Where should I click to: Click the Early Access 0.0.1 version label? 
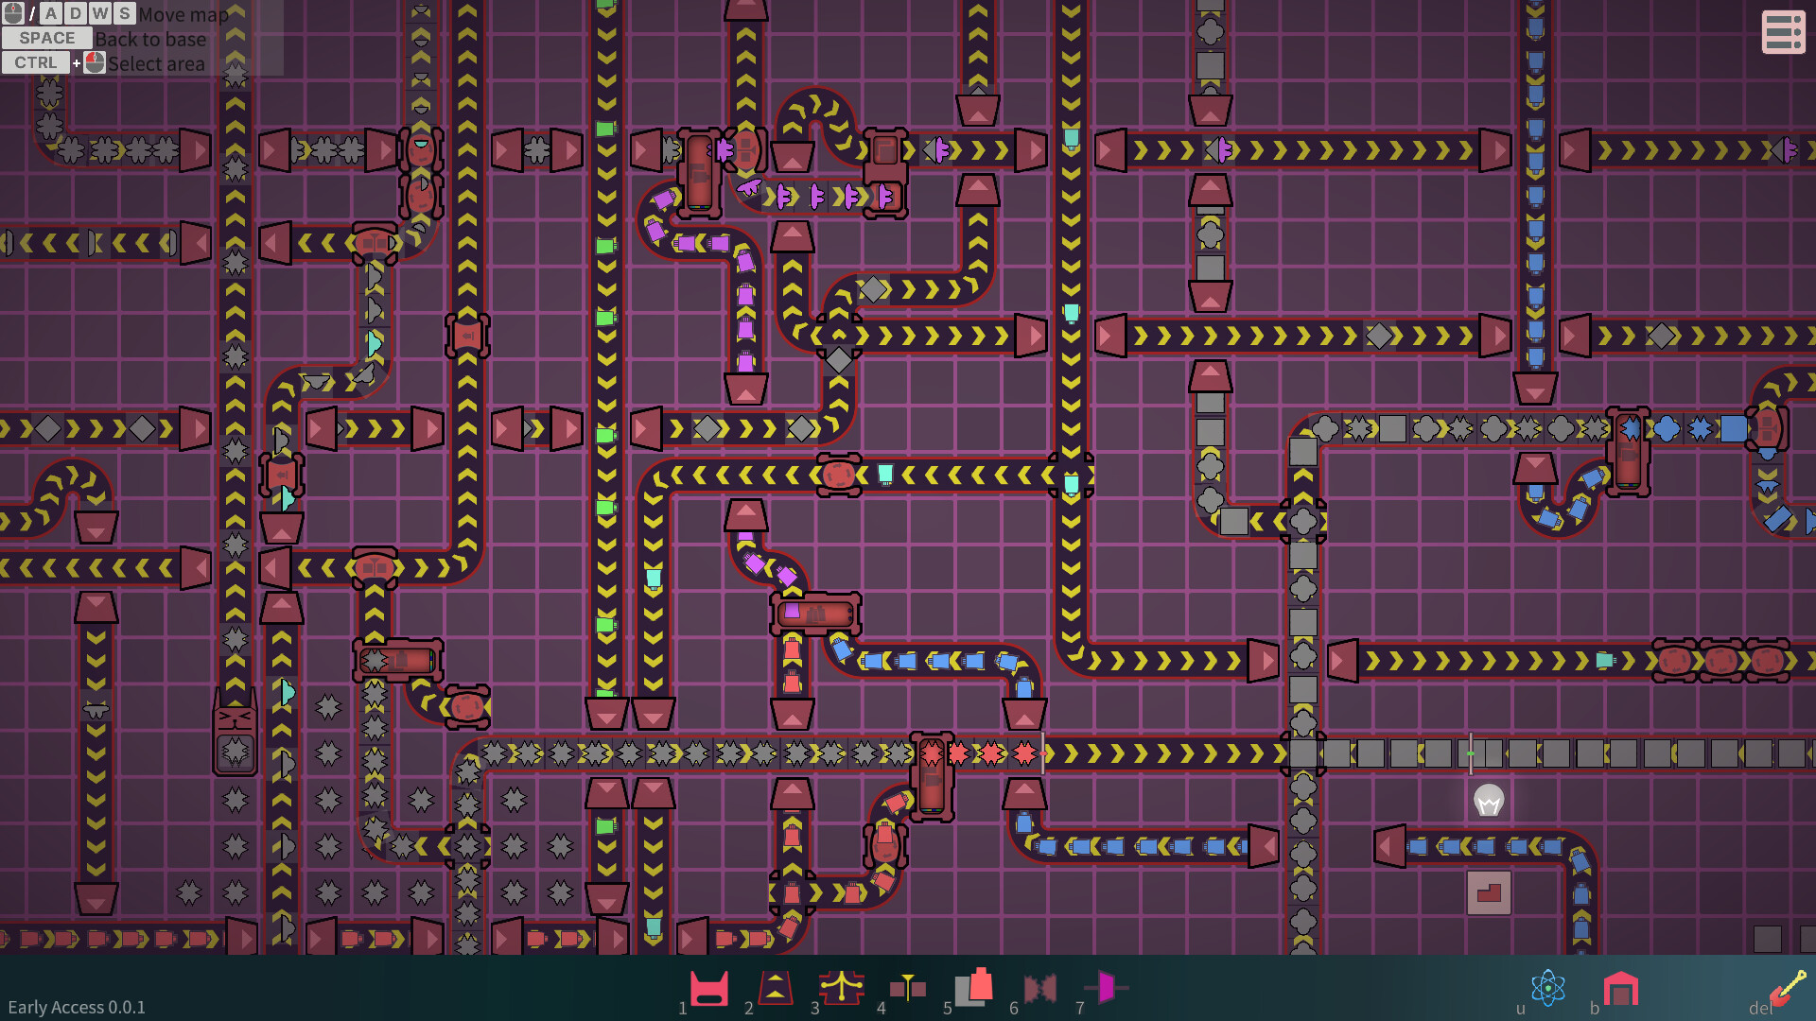pyautogui.click(x=76, y=1007)
